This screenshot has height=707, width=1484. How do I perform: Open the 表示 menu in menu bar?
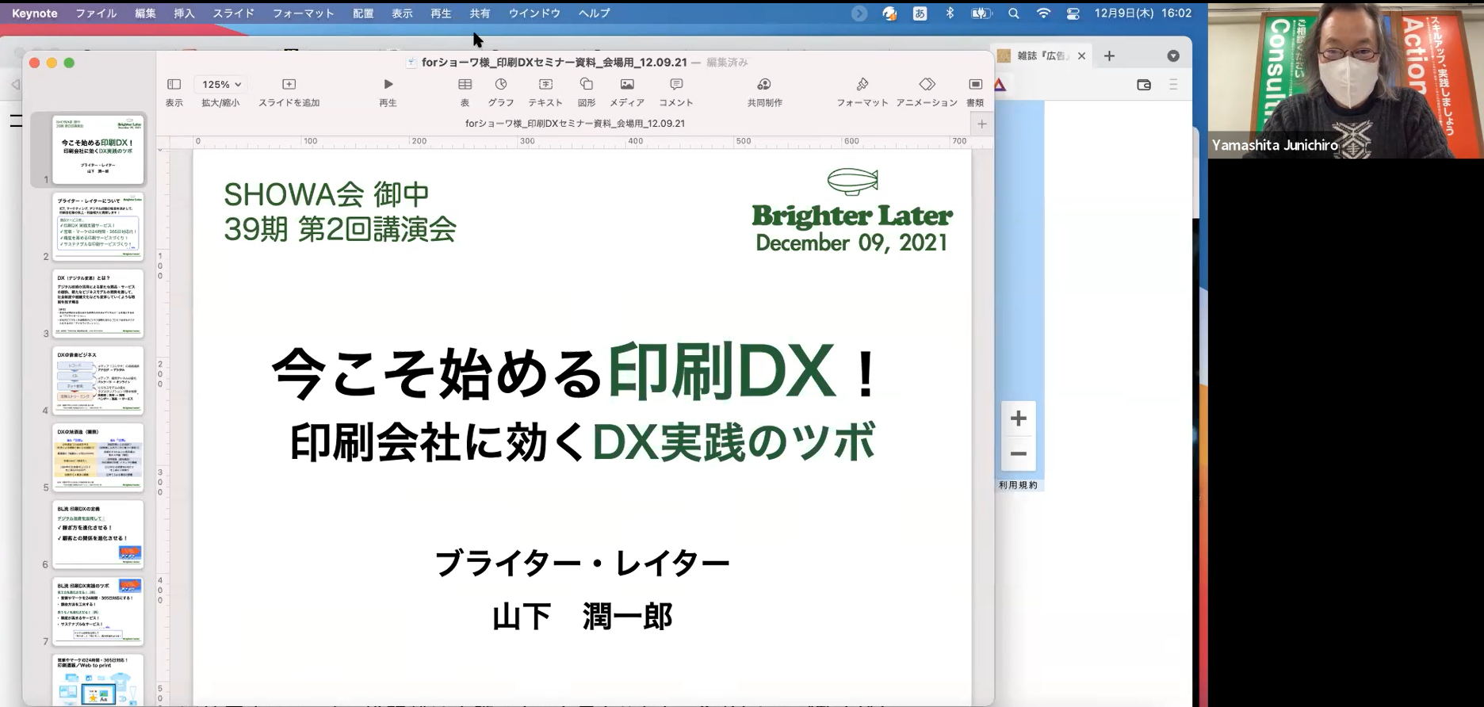[x=402, y=13]
